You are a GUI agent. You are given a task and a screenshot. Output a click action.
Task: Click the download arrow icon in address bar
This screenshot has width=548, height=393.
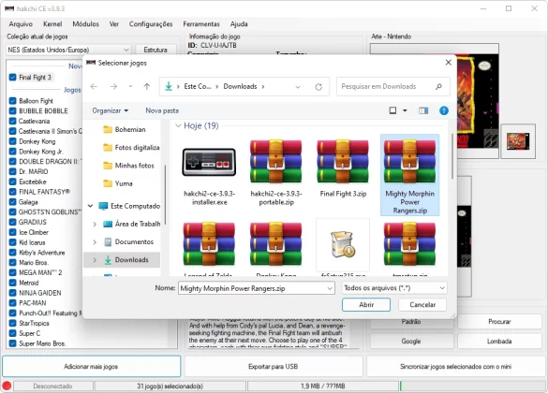point(169,86)
